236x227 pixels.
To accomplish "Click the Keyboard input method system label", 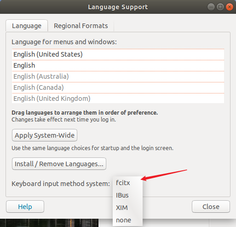I will tap(61, 184).
